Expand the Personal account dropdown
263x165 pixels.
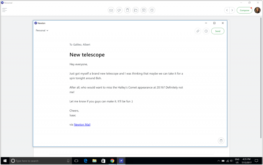(x=42, y=30)
